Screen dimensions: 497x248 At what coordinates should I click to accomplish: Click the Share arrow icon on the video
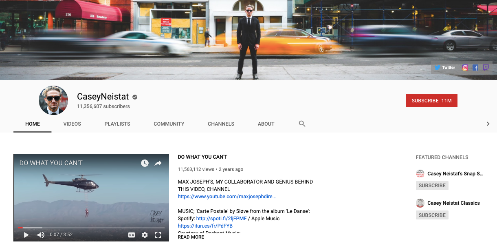point(158,163)
